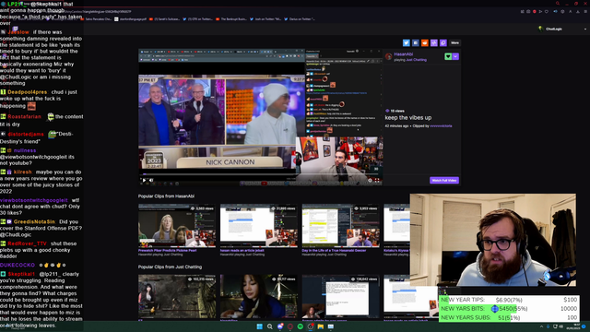Open the second Just Chatting popular clip
This screenshot has width=590, height=332.
coord(258,296)
